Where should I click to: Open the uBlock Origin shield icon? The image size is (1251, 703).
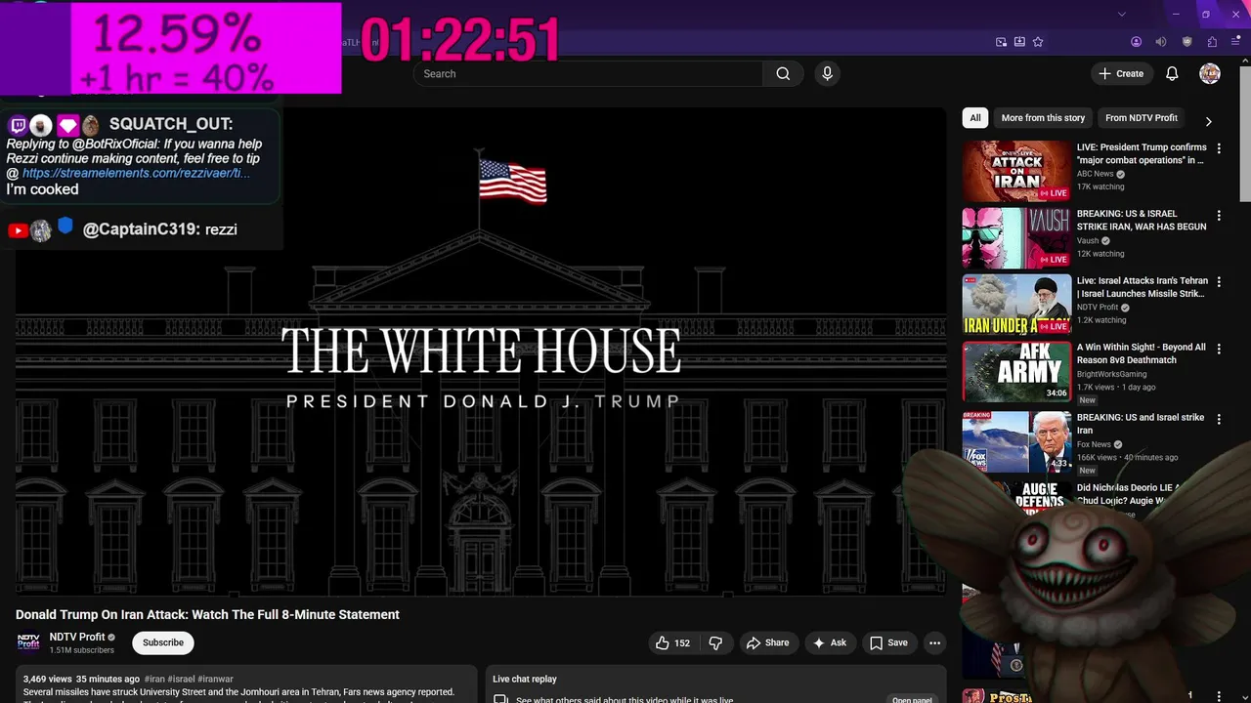[1187, 42]
